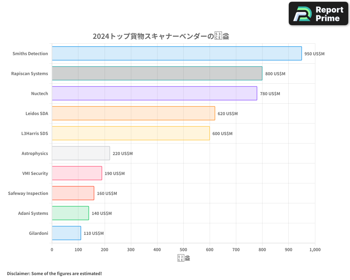Toggle the Adani Systems bar highlight
The image size is (350, 280).
click(70, 213)
